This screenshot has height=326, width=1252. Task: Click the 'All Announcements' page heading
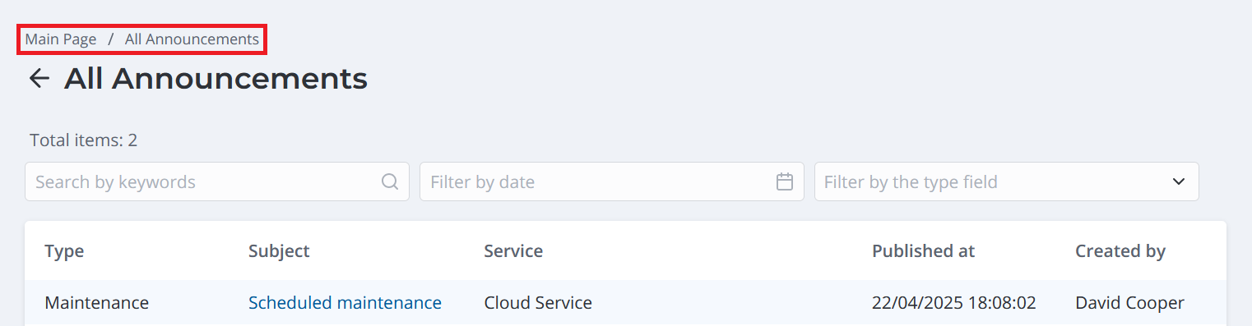pyautogui.click(x=216, y=79)
